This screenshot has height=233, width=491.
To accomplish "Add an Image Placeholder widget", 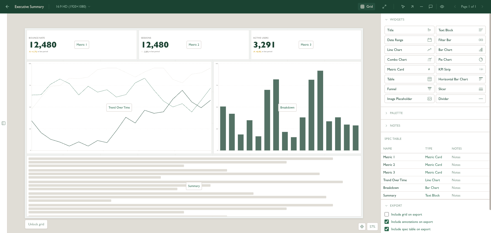I will tap(409, 99).
